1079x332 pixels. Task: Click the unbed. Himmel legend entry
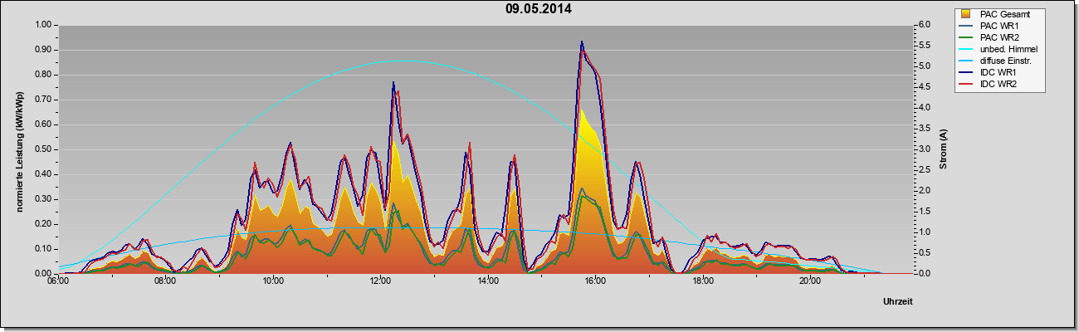pos(998,49)
